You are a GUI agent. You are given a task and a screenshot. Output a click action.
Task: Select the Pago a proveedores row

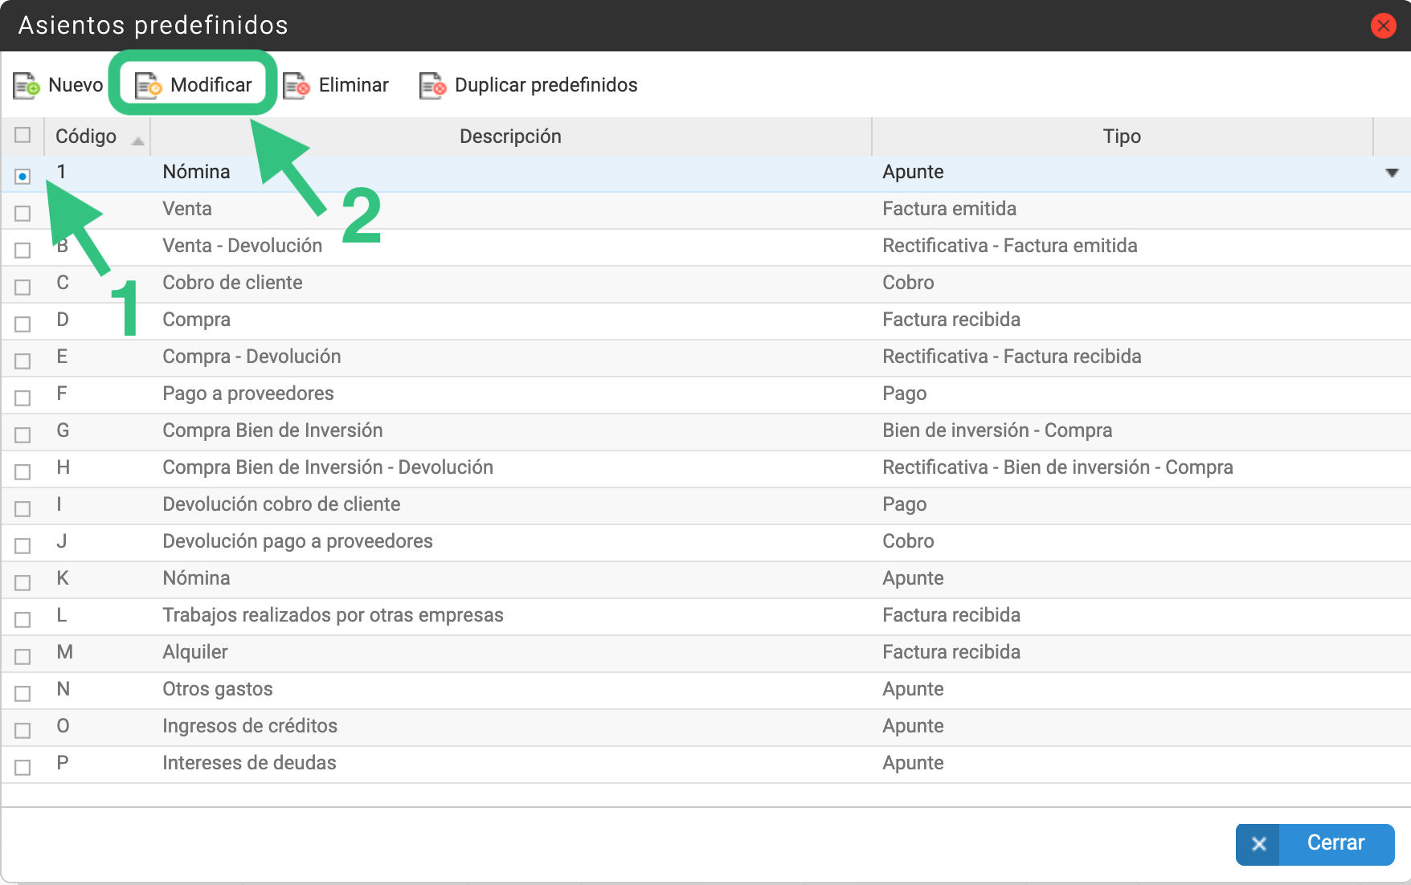(x=705, y=394)
